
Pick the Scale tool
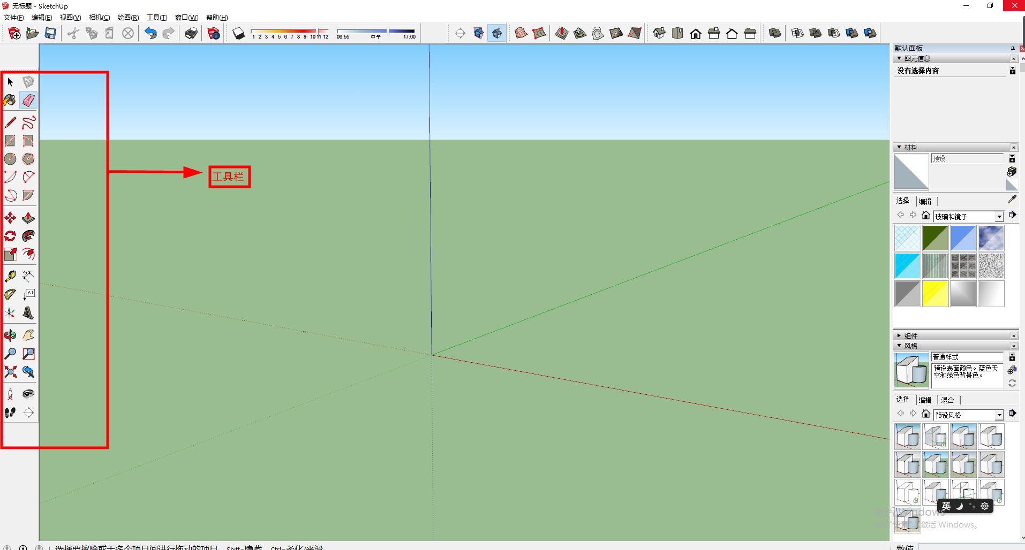point(10,254)
